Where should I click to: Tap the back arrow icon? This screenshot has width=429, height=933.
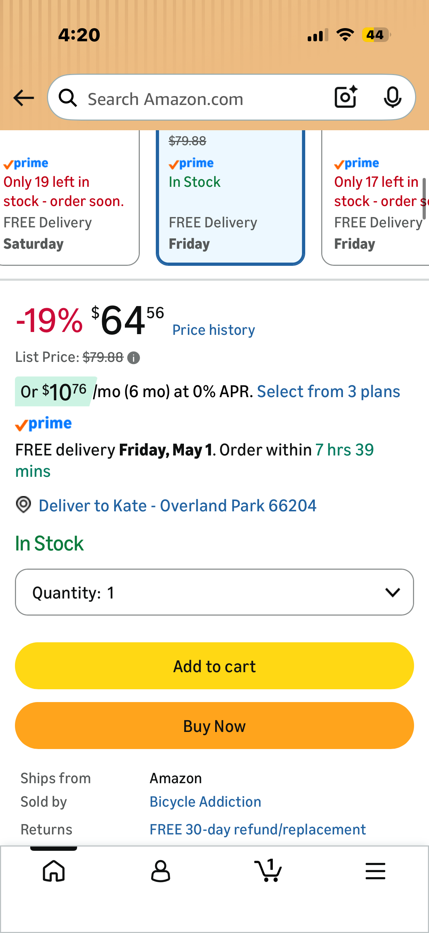coord(23,98)
